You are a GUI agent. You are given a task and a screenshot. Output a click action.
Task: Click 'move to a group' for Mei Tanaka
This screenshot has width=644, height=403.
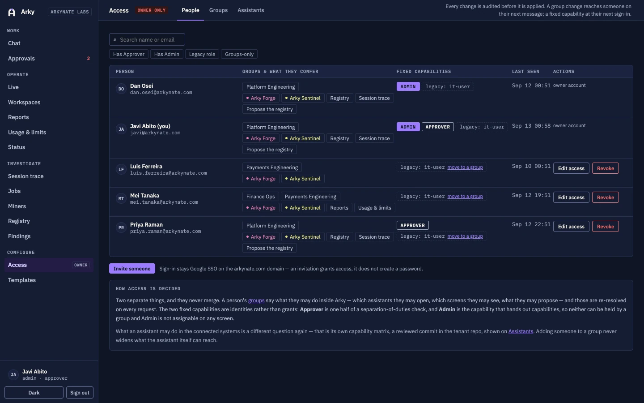(465, 196)
